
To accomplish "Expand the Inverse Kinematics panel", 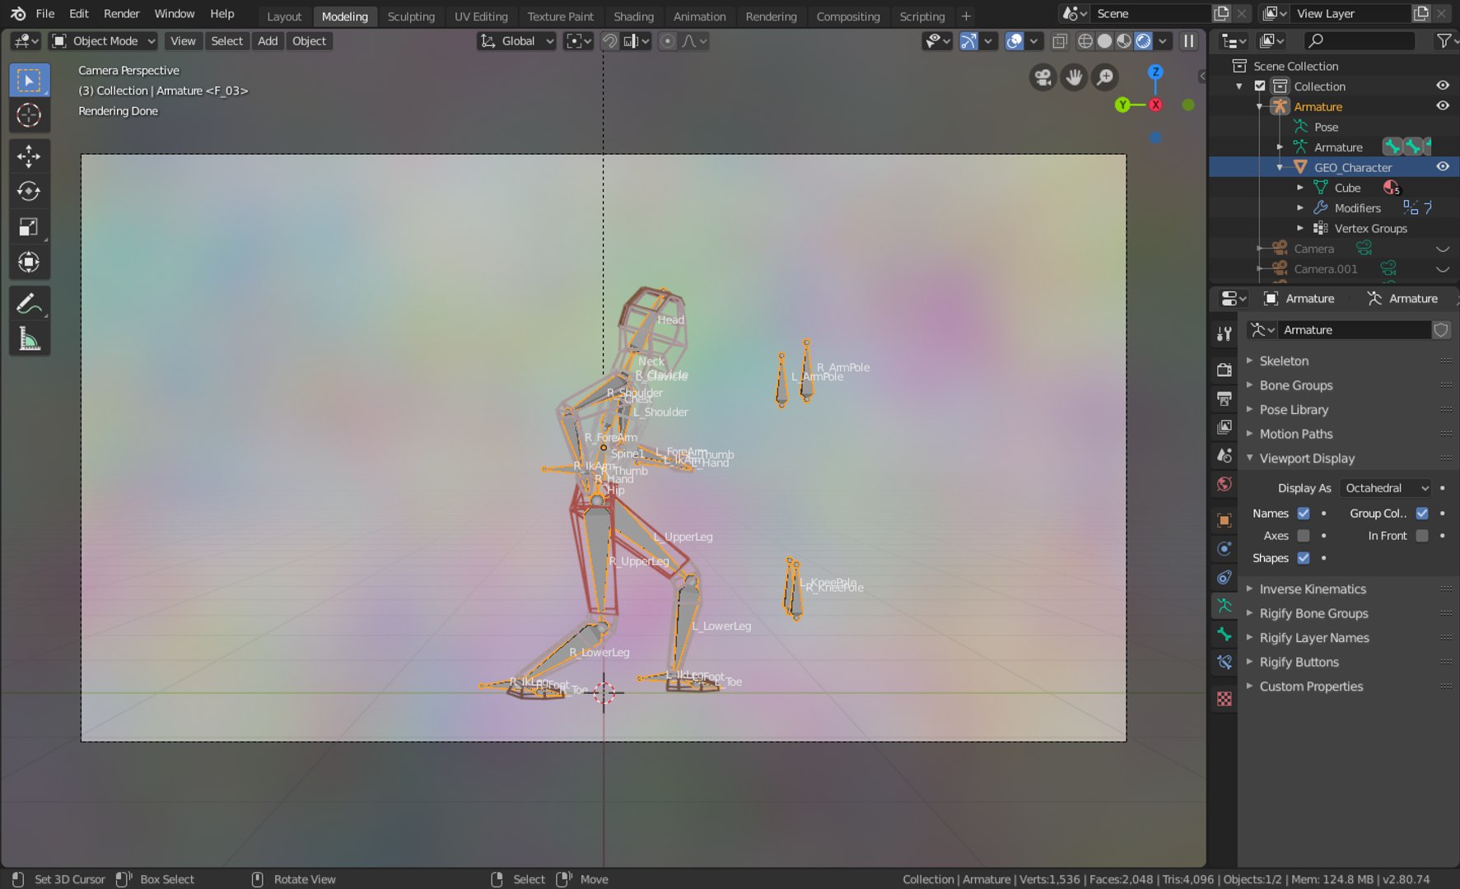I will pos(1313,589).
